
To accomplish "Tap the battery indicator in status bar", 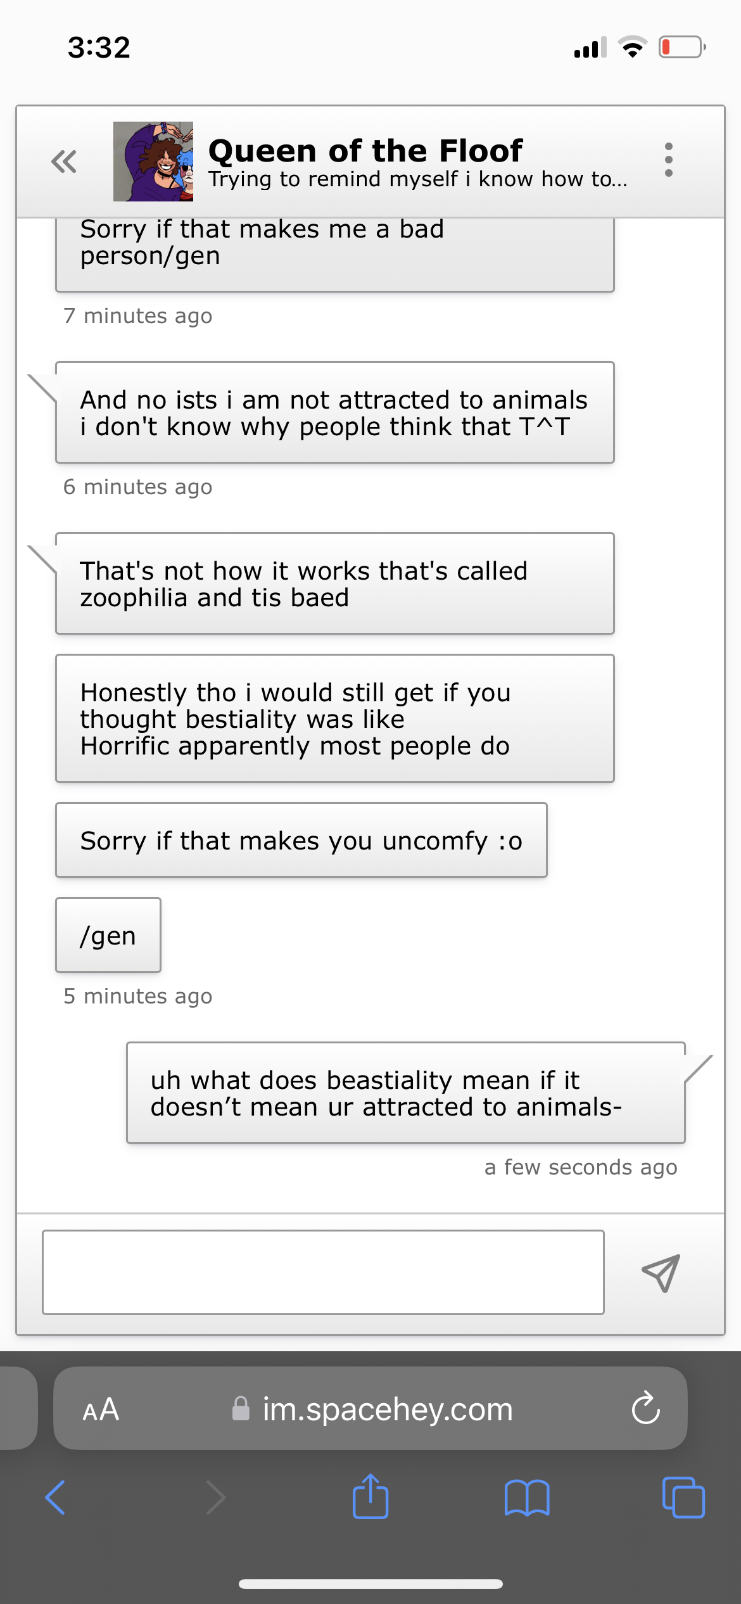I will (x=681, y=48).
